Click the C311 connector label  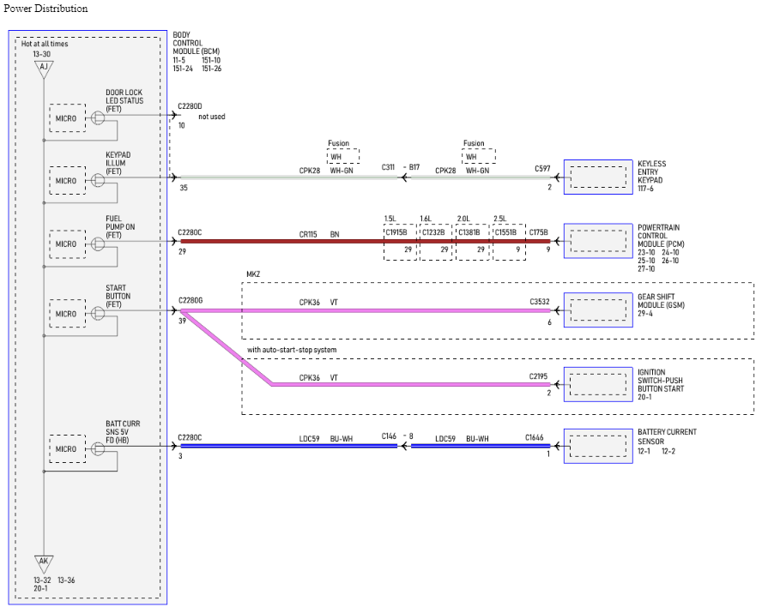click(388, 167)
